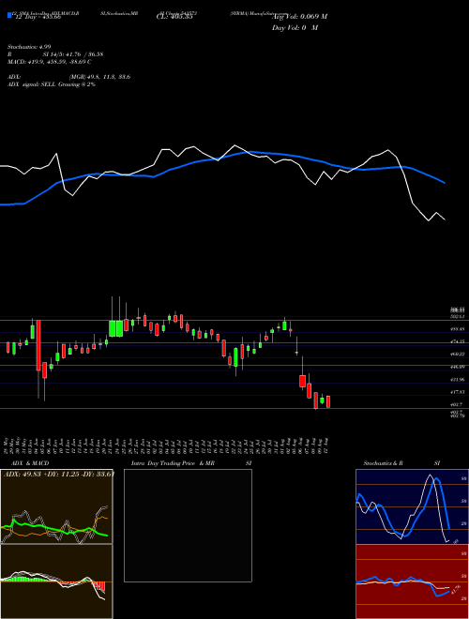Open the ADX line chart panel
469x619 pixels.
tap(56, 506)
